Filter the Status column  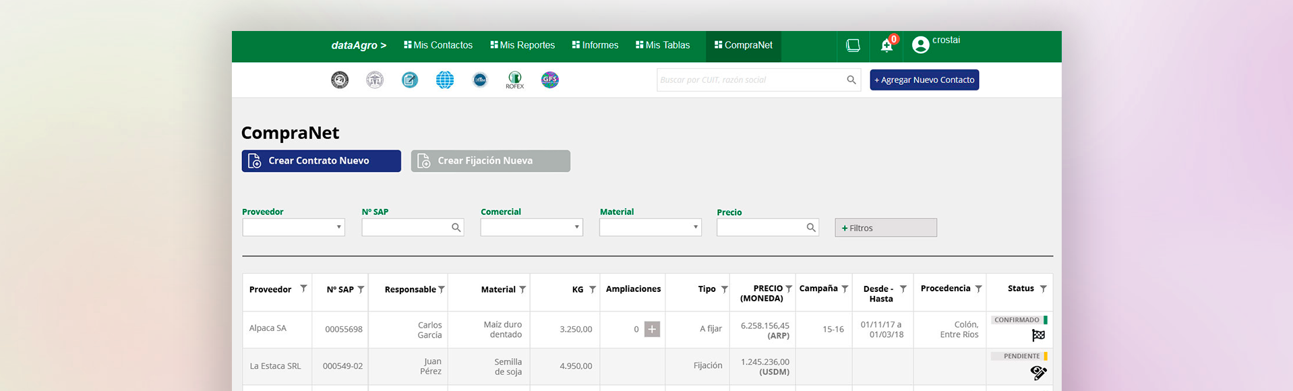[1043, 289]
